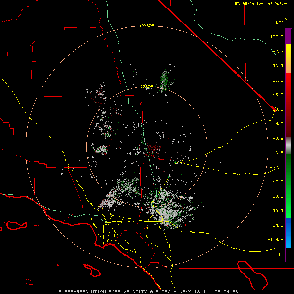Click the -0.9 velocity scale value
The width and height of the screenshot is (294, 294).
pyautogui.click(x=278, y=139)
